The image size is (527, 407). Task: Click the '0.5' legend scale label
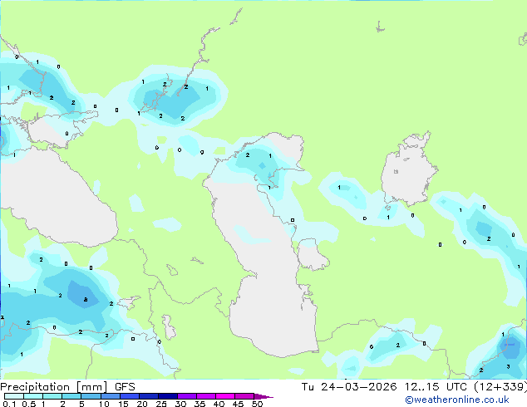(29, 404)
